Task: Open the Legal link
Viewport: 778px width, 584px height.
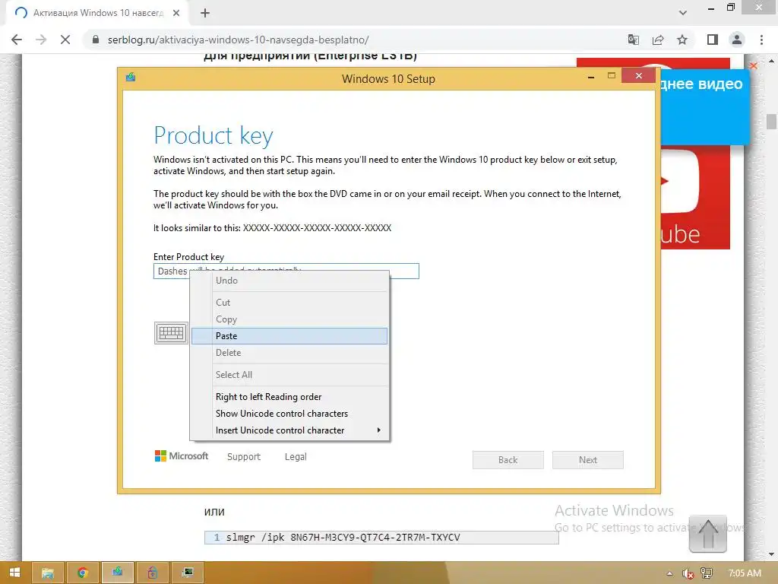Action: [x=296, y=457]
